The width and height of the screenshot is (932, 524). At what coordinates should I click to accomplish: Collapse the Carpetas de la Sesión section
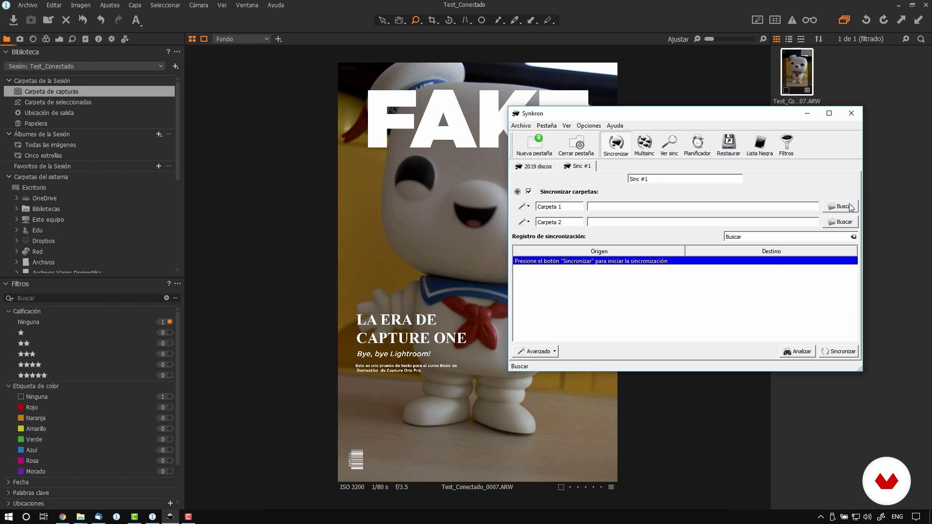point(9,81)
